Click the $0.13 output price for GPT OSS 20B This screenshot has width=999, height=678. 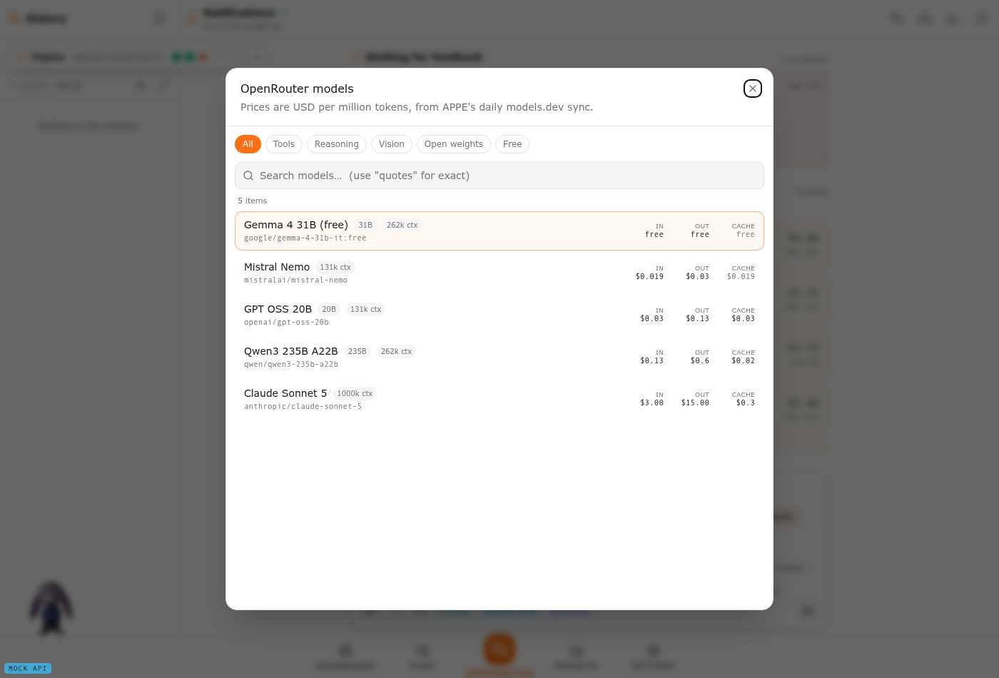(x=697, y=319)
